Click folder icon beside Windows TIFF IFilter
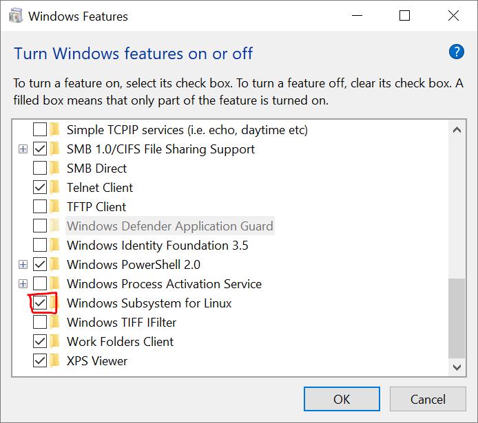Viewport: 478px width, 423px height. click(55, 323)
